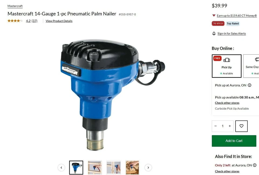Increase quantity with the plus button
The width and height of the screenshot is (259, 175).
pyautogui.click(x=230, y=126)
